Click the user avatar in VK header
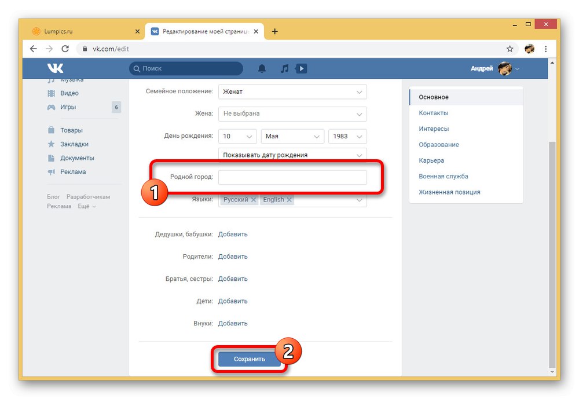The width and height of the screenshot is (579, 399). (505, 69)
